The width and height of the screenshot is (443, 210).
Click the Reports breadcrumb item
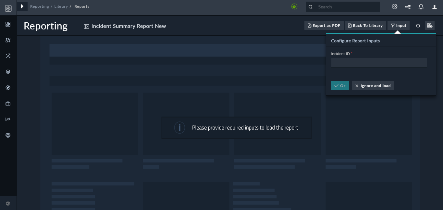pos(82,6)
